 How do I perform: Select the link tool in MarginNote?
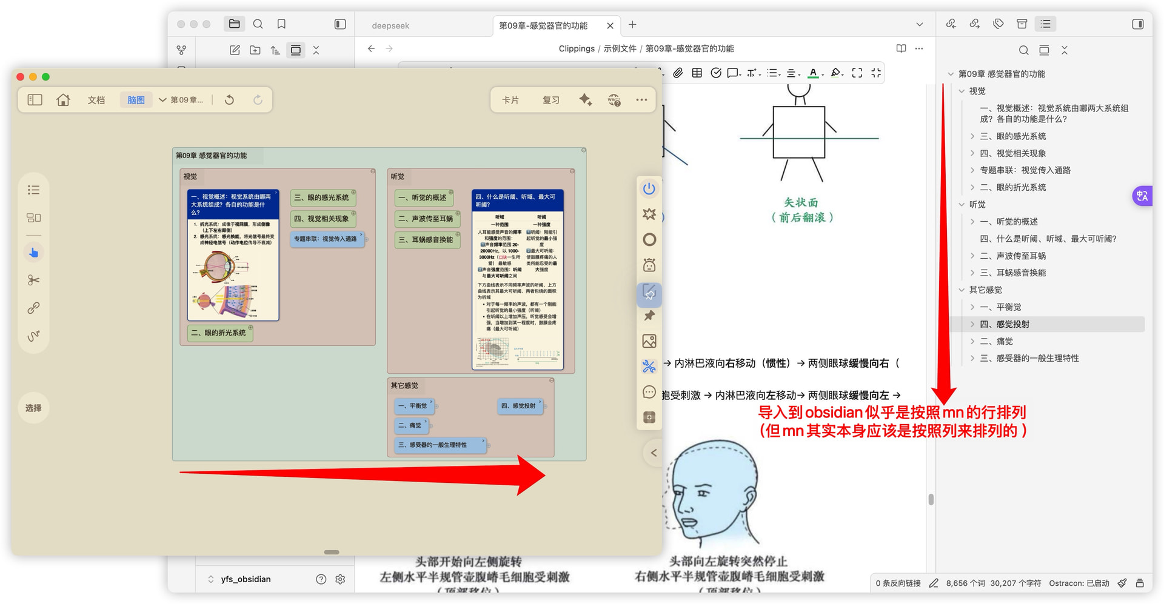point(34,308)
